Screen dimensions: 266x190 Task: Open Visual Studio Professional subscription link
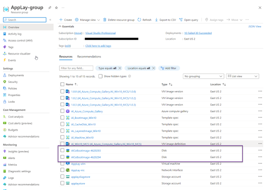tap(100, 33)
